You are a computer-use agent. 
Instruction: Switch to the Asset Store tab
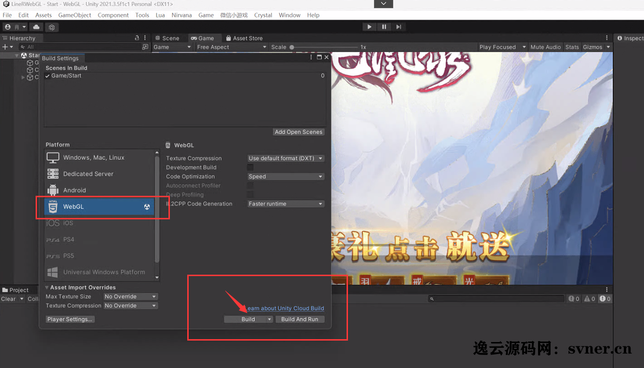tap(244, 38)
